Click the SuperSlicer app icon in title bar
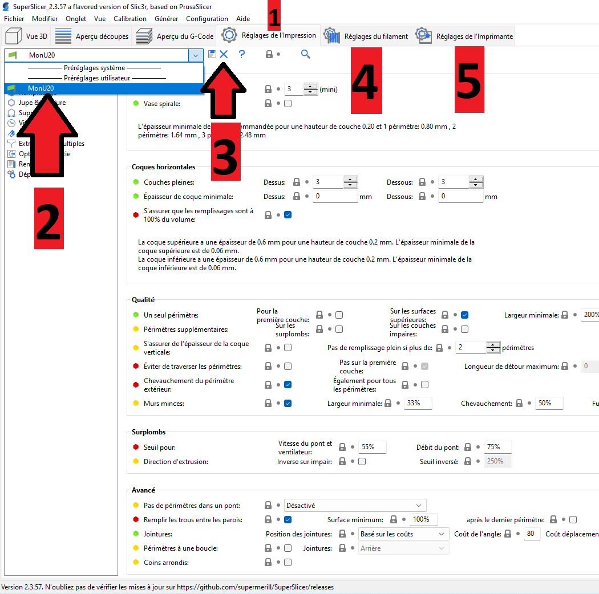Screen dimensions: 599x594 (x=6, y=6)
